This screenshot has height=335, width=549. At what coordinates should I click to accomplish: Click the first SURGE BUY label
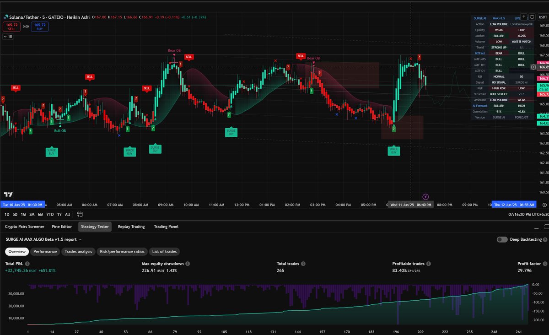click(52, 152)
